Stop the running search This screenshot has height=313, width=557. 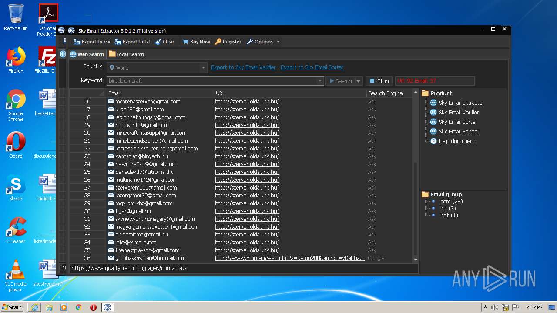[x=379, y=81]
